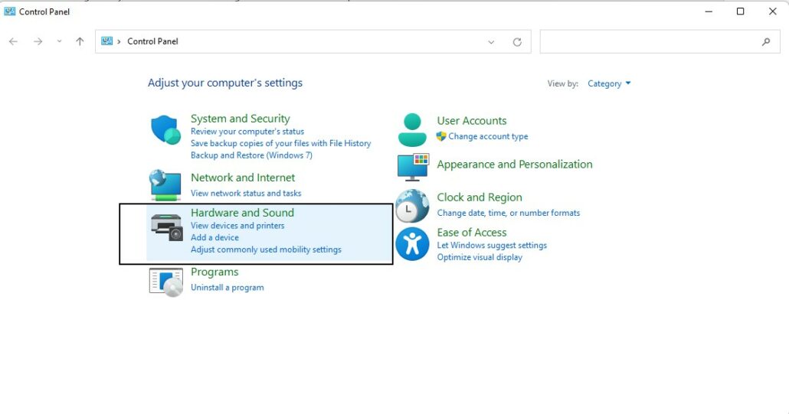Click the Control Panel breadcrumb in address bar
The width and height of the screenshot is (789, 414).
point(152,41)
